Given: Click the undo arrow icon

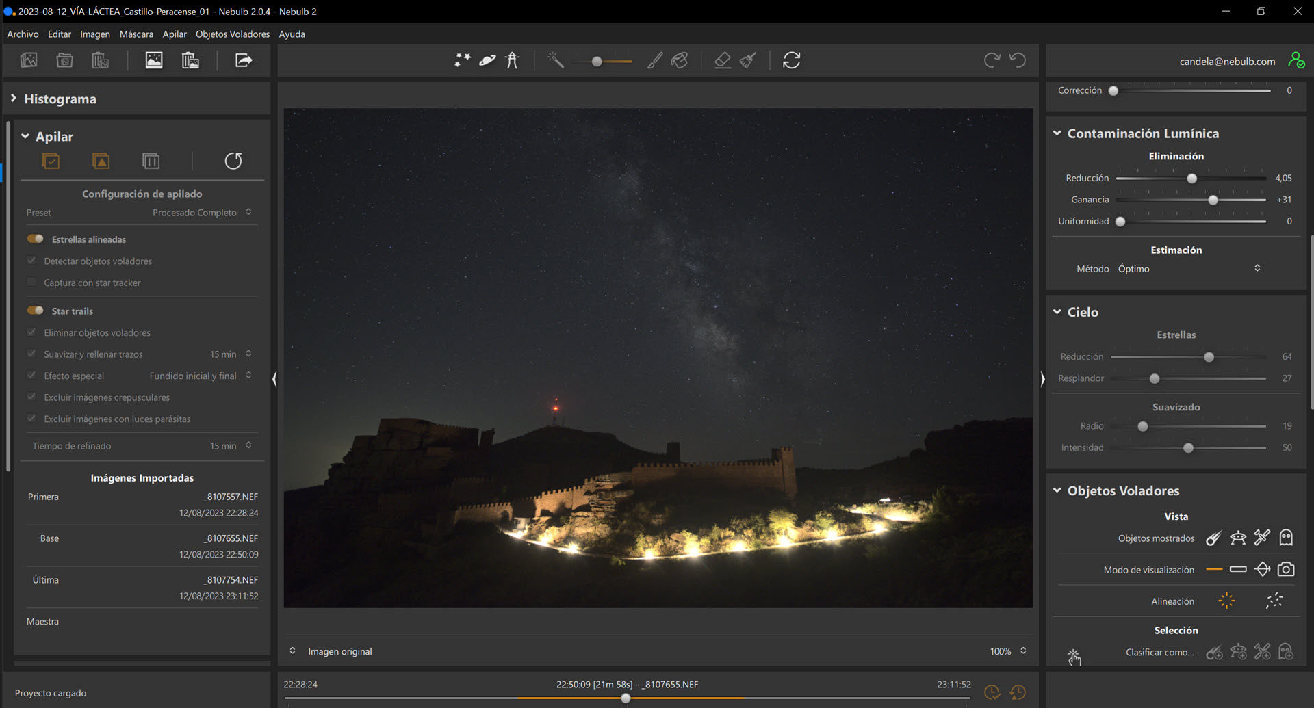Looking at the screenshot, I should 1018,61.
